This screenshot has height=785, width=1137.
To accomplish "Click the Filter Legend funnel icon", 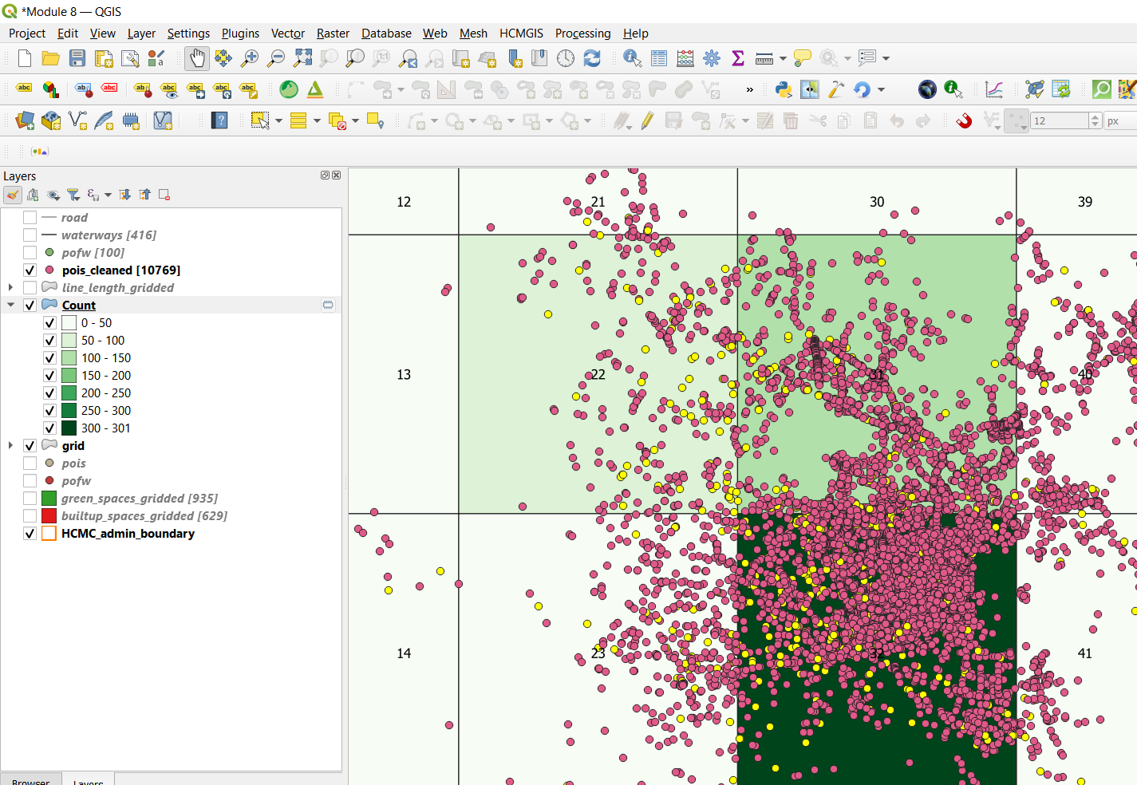I will pos(73,195).
